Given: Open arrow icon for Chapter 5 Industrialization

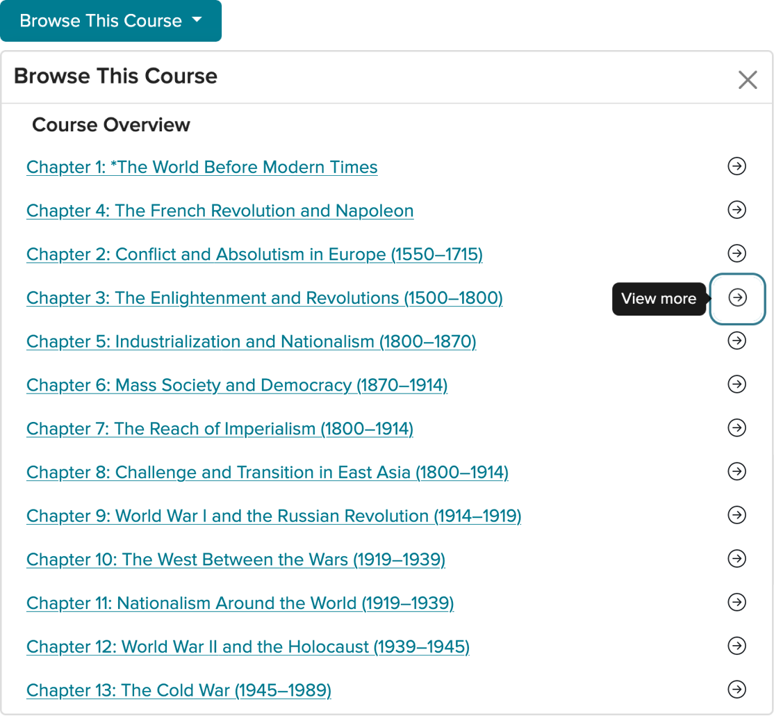Looking at the screenshot, I should click(736, 341).
